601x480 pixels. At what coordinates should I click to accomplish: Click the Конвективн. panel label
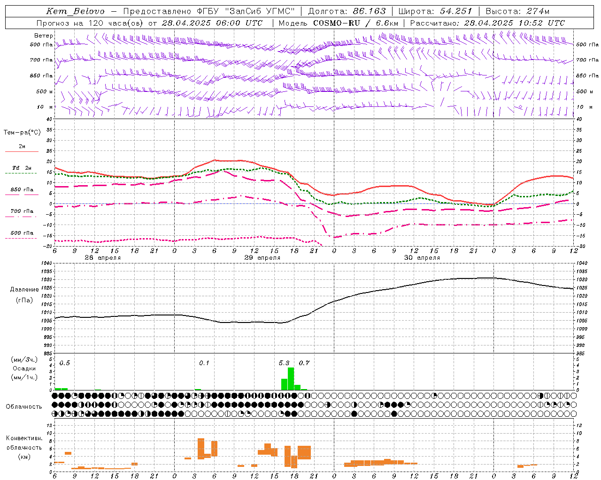point(24,438)
